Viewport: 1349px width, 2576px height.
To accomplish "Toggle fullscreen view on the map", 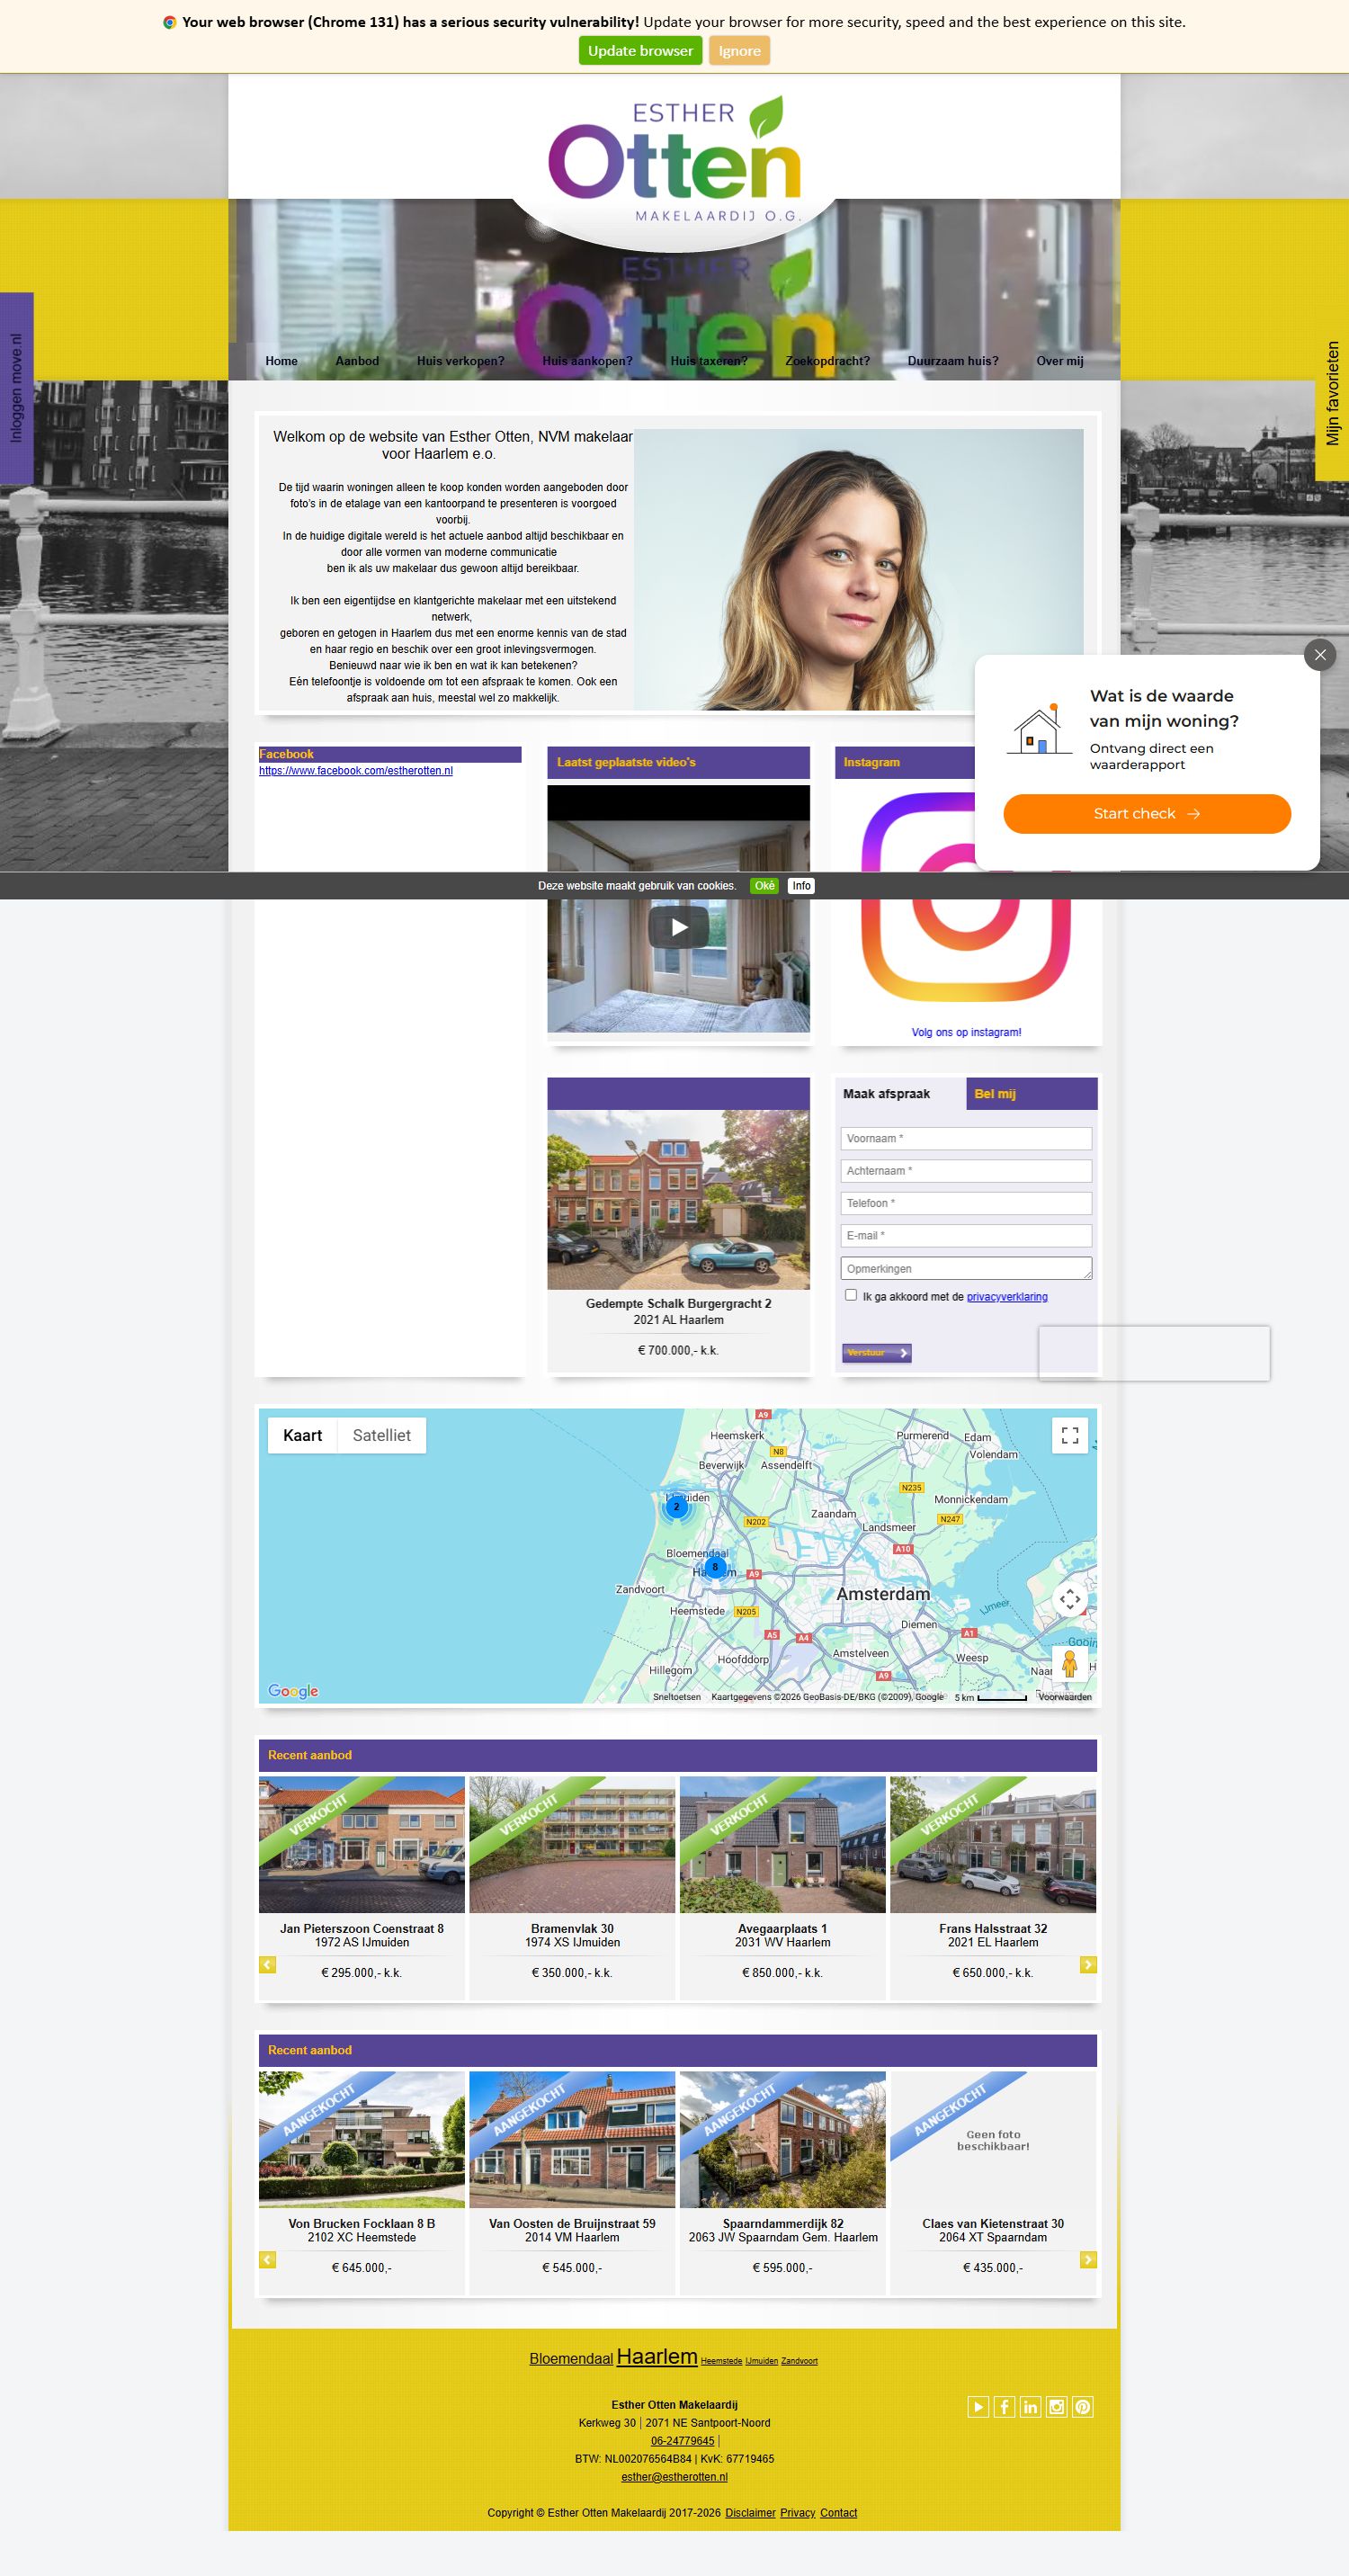I will point(1069,1435).
